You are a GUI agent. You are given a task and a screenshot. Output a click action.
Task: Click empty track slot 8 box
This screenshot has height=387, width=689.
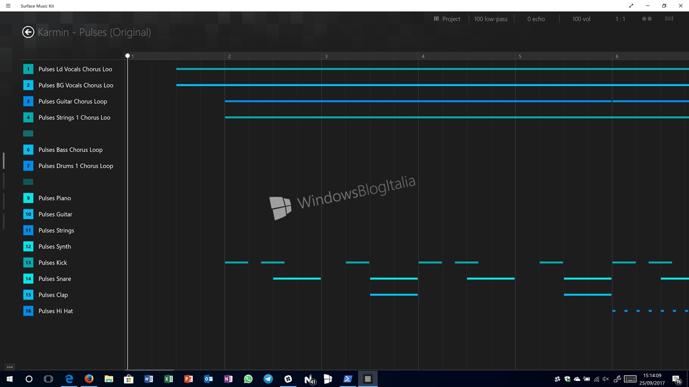click(28, 182)
